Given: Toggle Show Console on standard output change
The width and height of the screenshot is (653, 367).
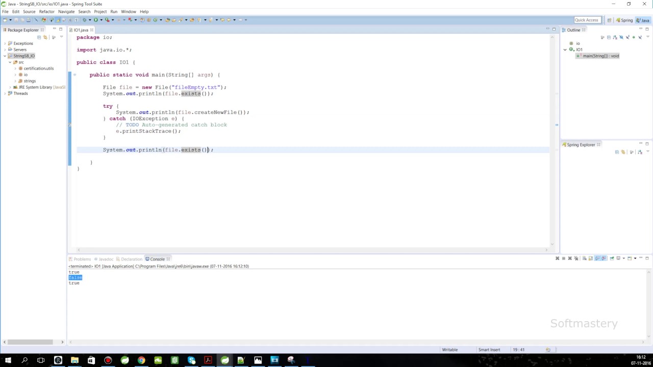Looking at the screenshot, I should tap(597, 258).
